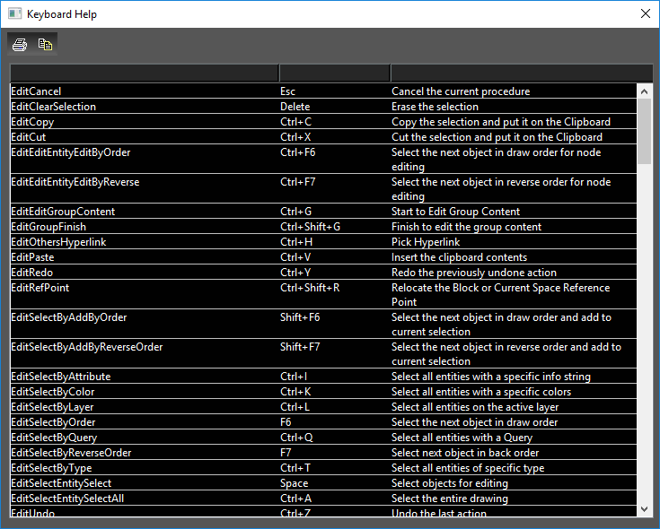Select the EditPaste command

click(32, 257)
